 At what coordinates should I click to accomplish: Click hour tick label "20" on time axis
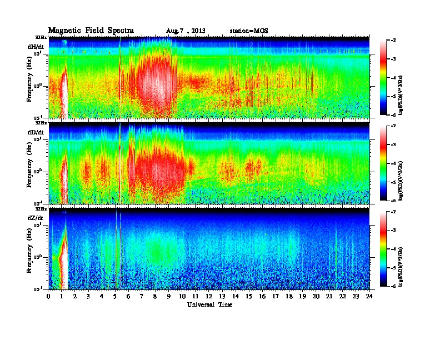click(x=316, y=296)
